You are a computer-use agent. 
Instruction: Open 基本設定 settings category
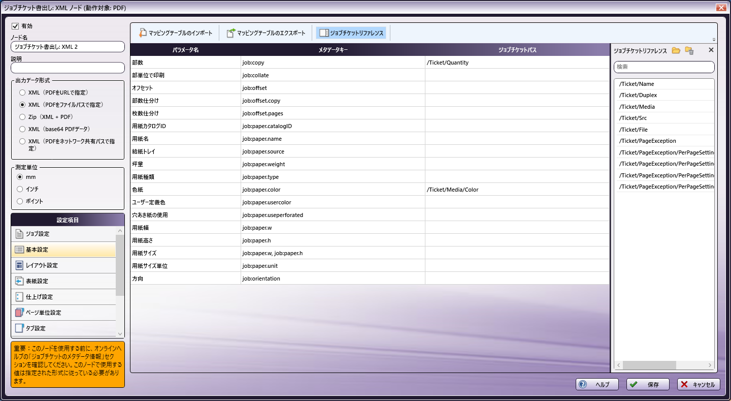[x=63, y=250]
